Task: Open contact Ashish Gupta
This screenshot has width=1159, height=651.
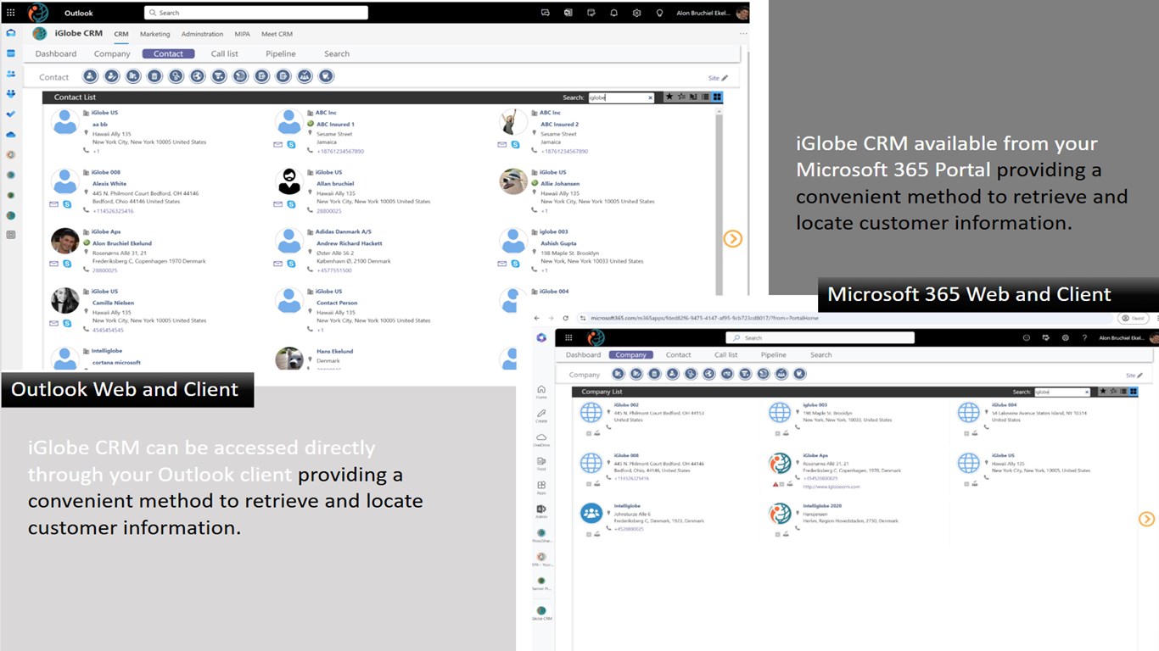Action: pos(561,243)
